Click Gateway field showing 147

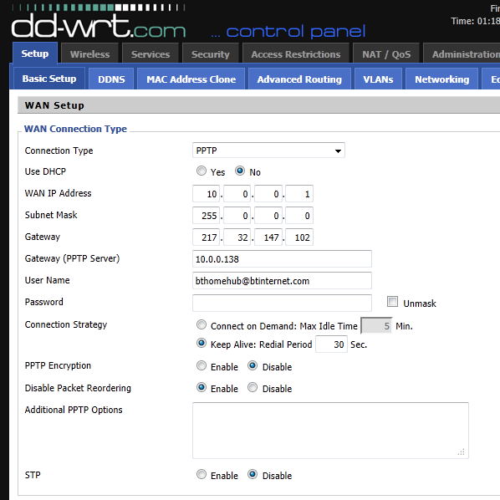268,237
